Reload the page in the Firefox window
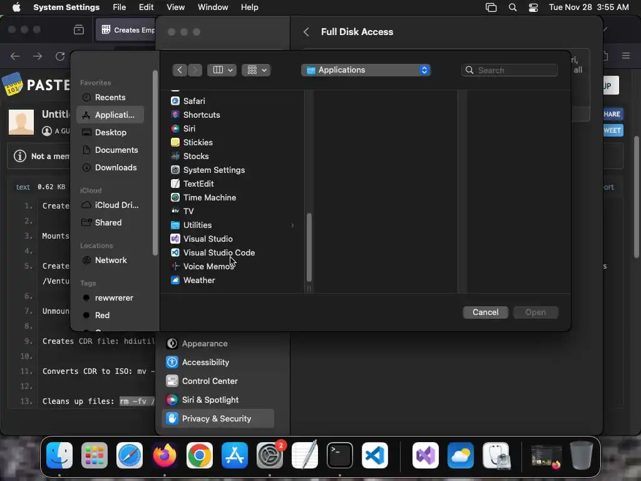The width and height of the screenshot is (641, 481). point(60,56)
